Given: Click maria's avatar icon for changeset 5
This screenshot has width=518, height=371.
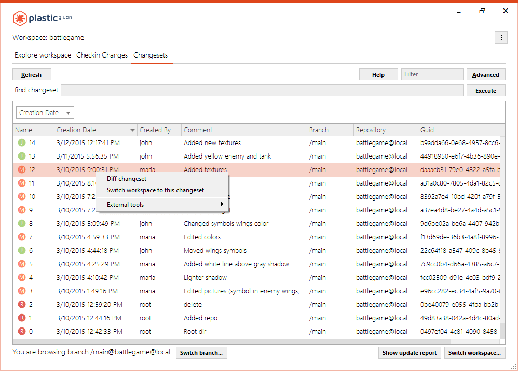Looking at the screenshot, I should coord(22,264).
